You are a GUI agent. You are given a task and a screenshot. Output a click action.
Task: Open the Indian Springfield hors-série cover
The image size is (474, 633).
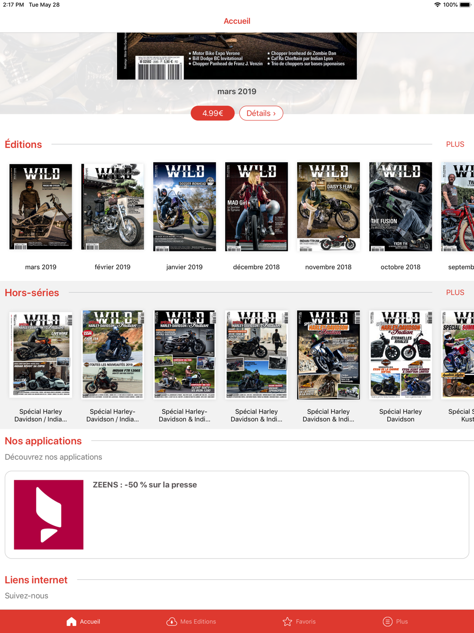[256, 355]
